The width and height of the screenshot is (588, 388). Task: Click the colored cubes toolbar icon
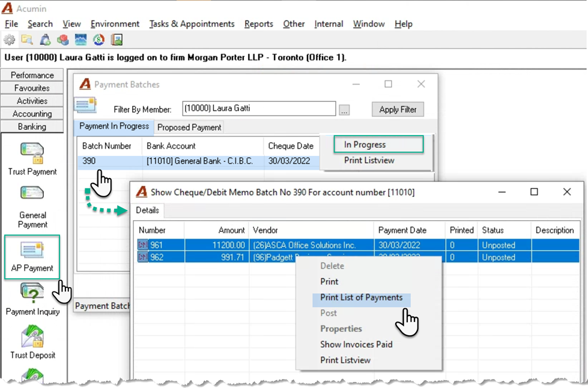62,40
